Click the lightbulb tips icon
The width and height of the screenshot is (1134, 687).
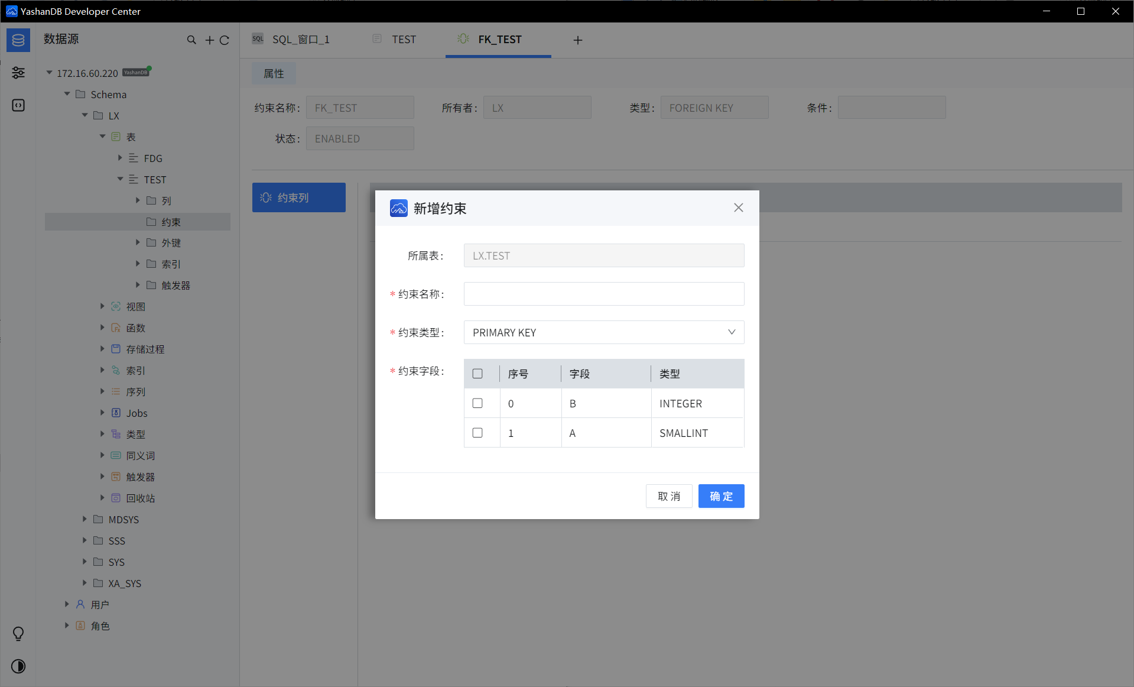[x=18, y=634]
